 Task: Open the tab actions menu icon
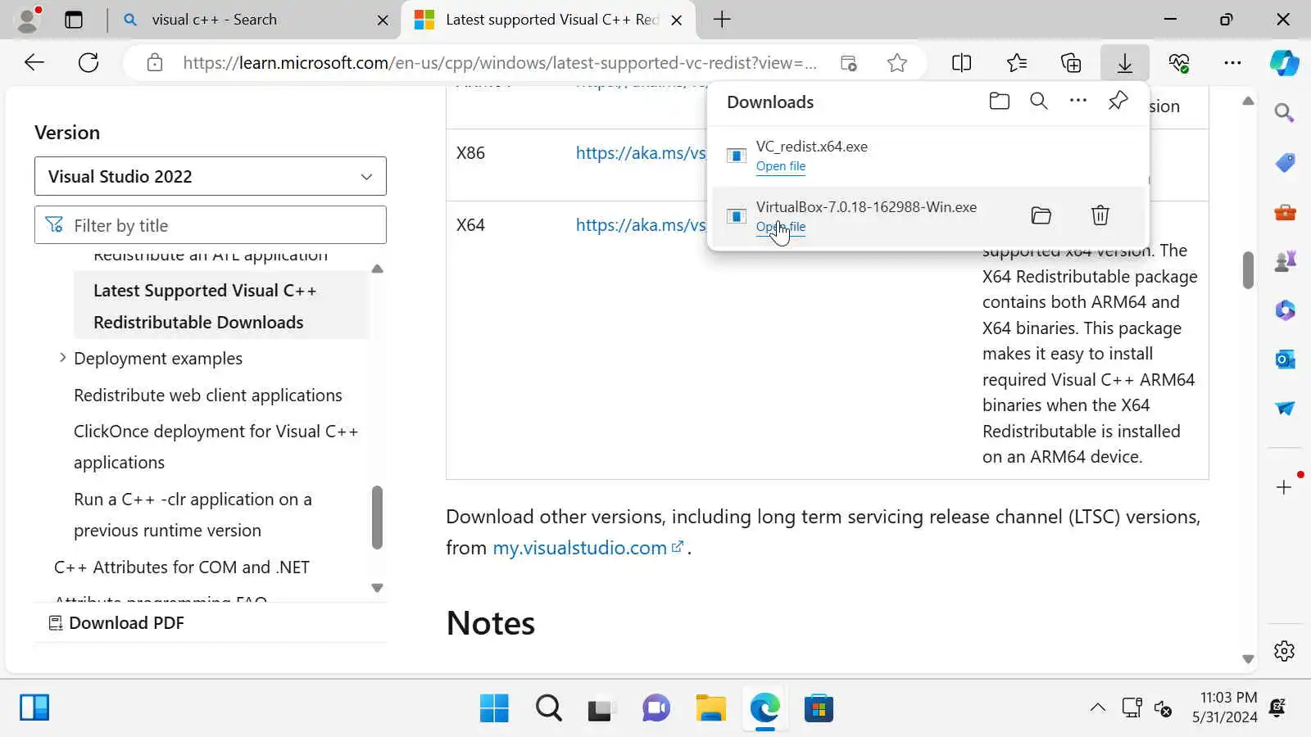pos(74,20)
